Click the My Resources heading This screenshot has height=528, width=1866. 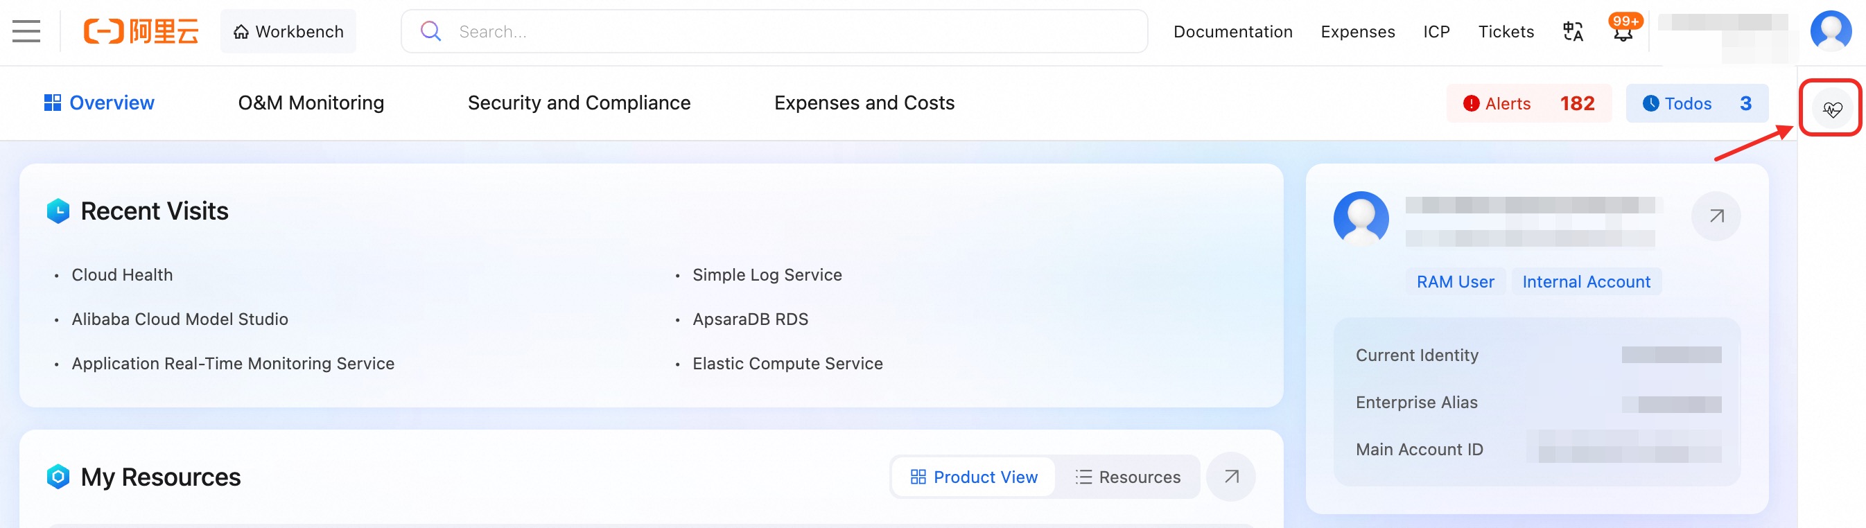pyautogui.click(x=160, y=477)
